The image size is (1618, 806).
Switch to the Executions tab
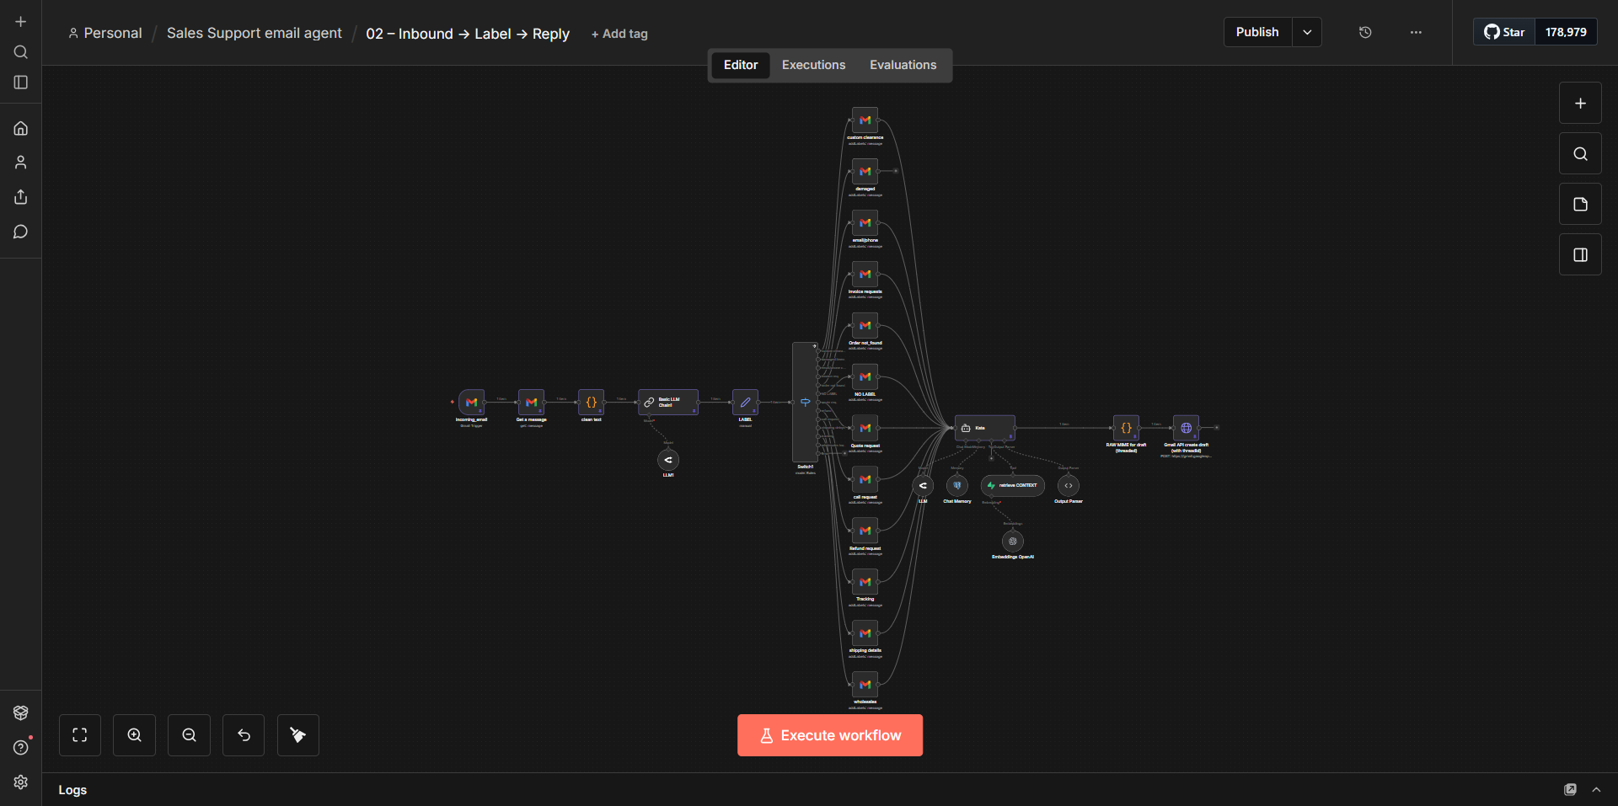[812, 65]
